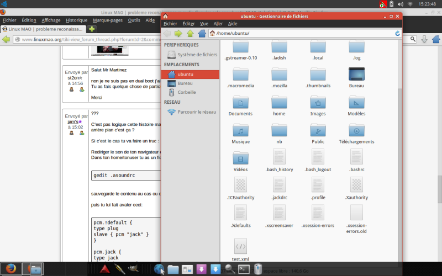Click Firefox search magnifier icon

point(413,39)
